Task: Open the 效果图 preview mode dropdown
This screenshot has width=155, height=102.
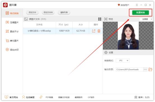Action: pos(146,19)
